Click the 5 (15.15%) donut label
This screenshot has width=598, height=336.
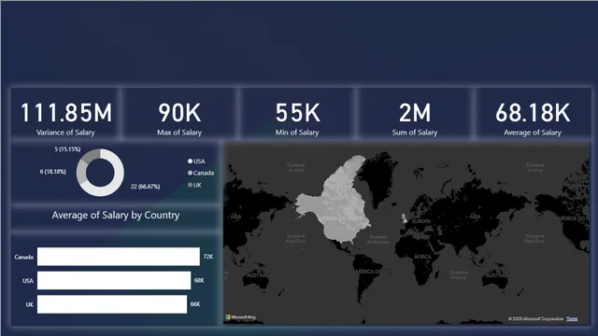(x=67, y=149)
